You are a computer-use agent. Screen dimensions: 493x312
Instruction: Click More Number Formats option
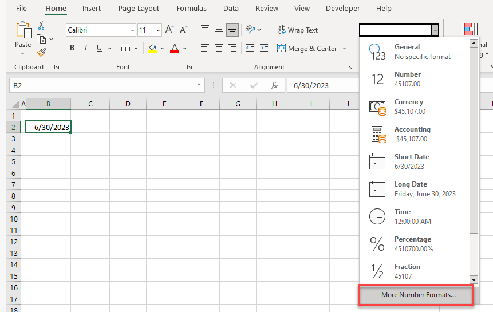coord(418,295)
